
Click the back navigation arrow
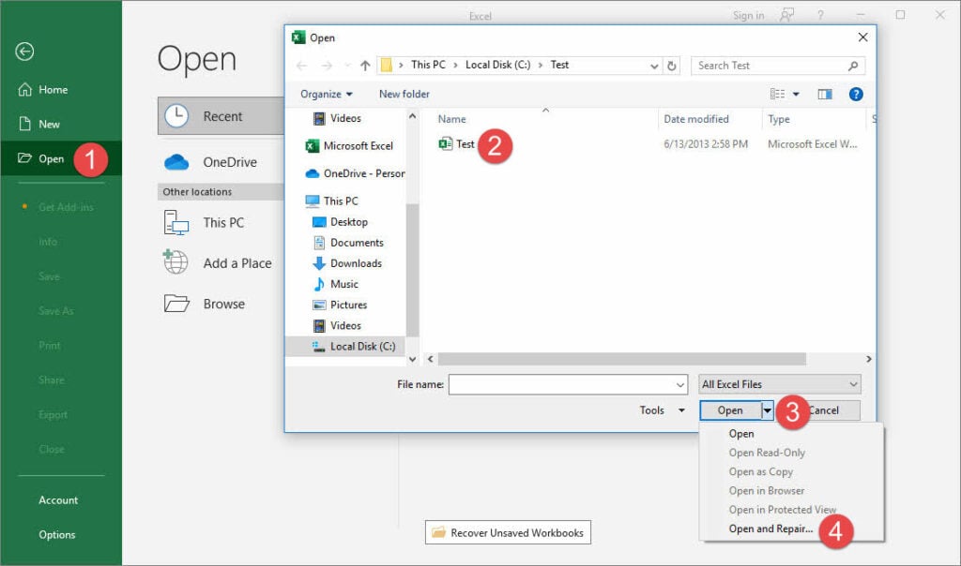point(301,65)
